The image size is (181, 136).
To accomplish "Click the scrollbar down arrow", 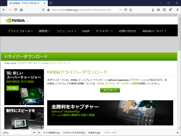I will [179, 128].
